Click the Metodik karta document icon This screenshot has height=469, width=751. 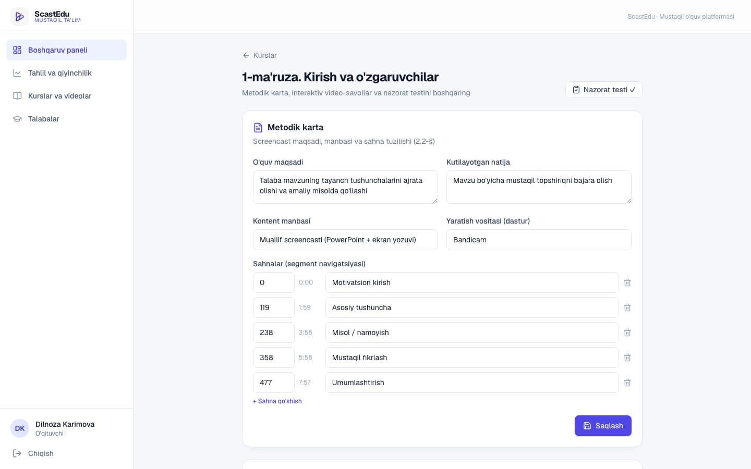pyautogui.click(x=258, y=128)
